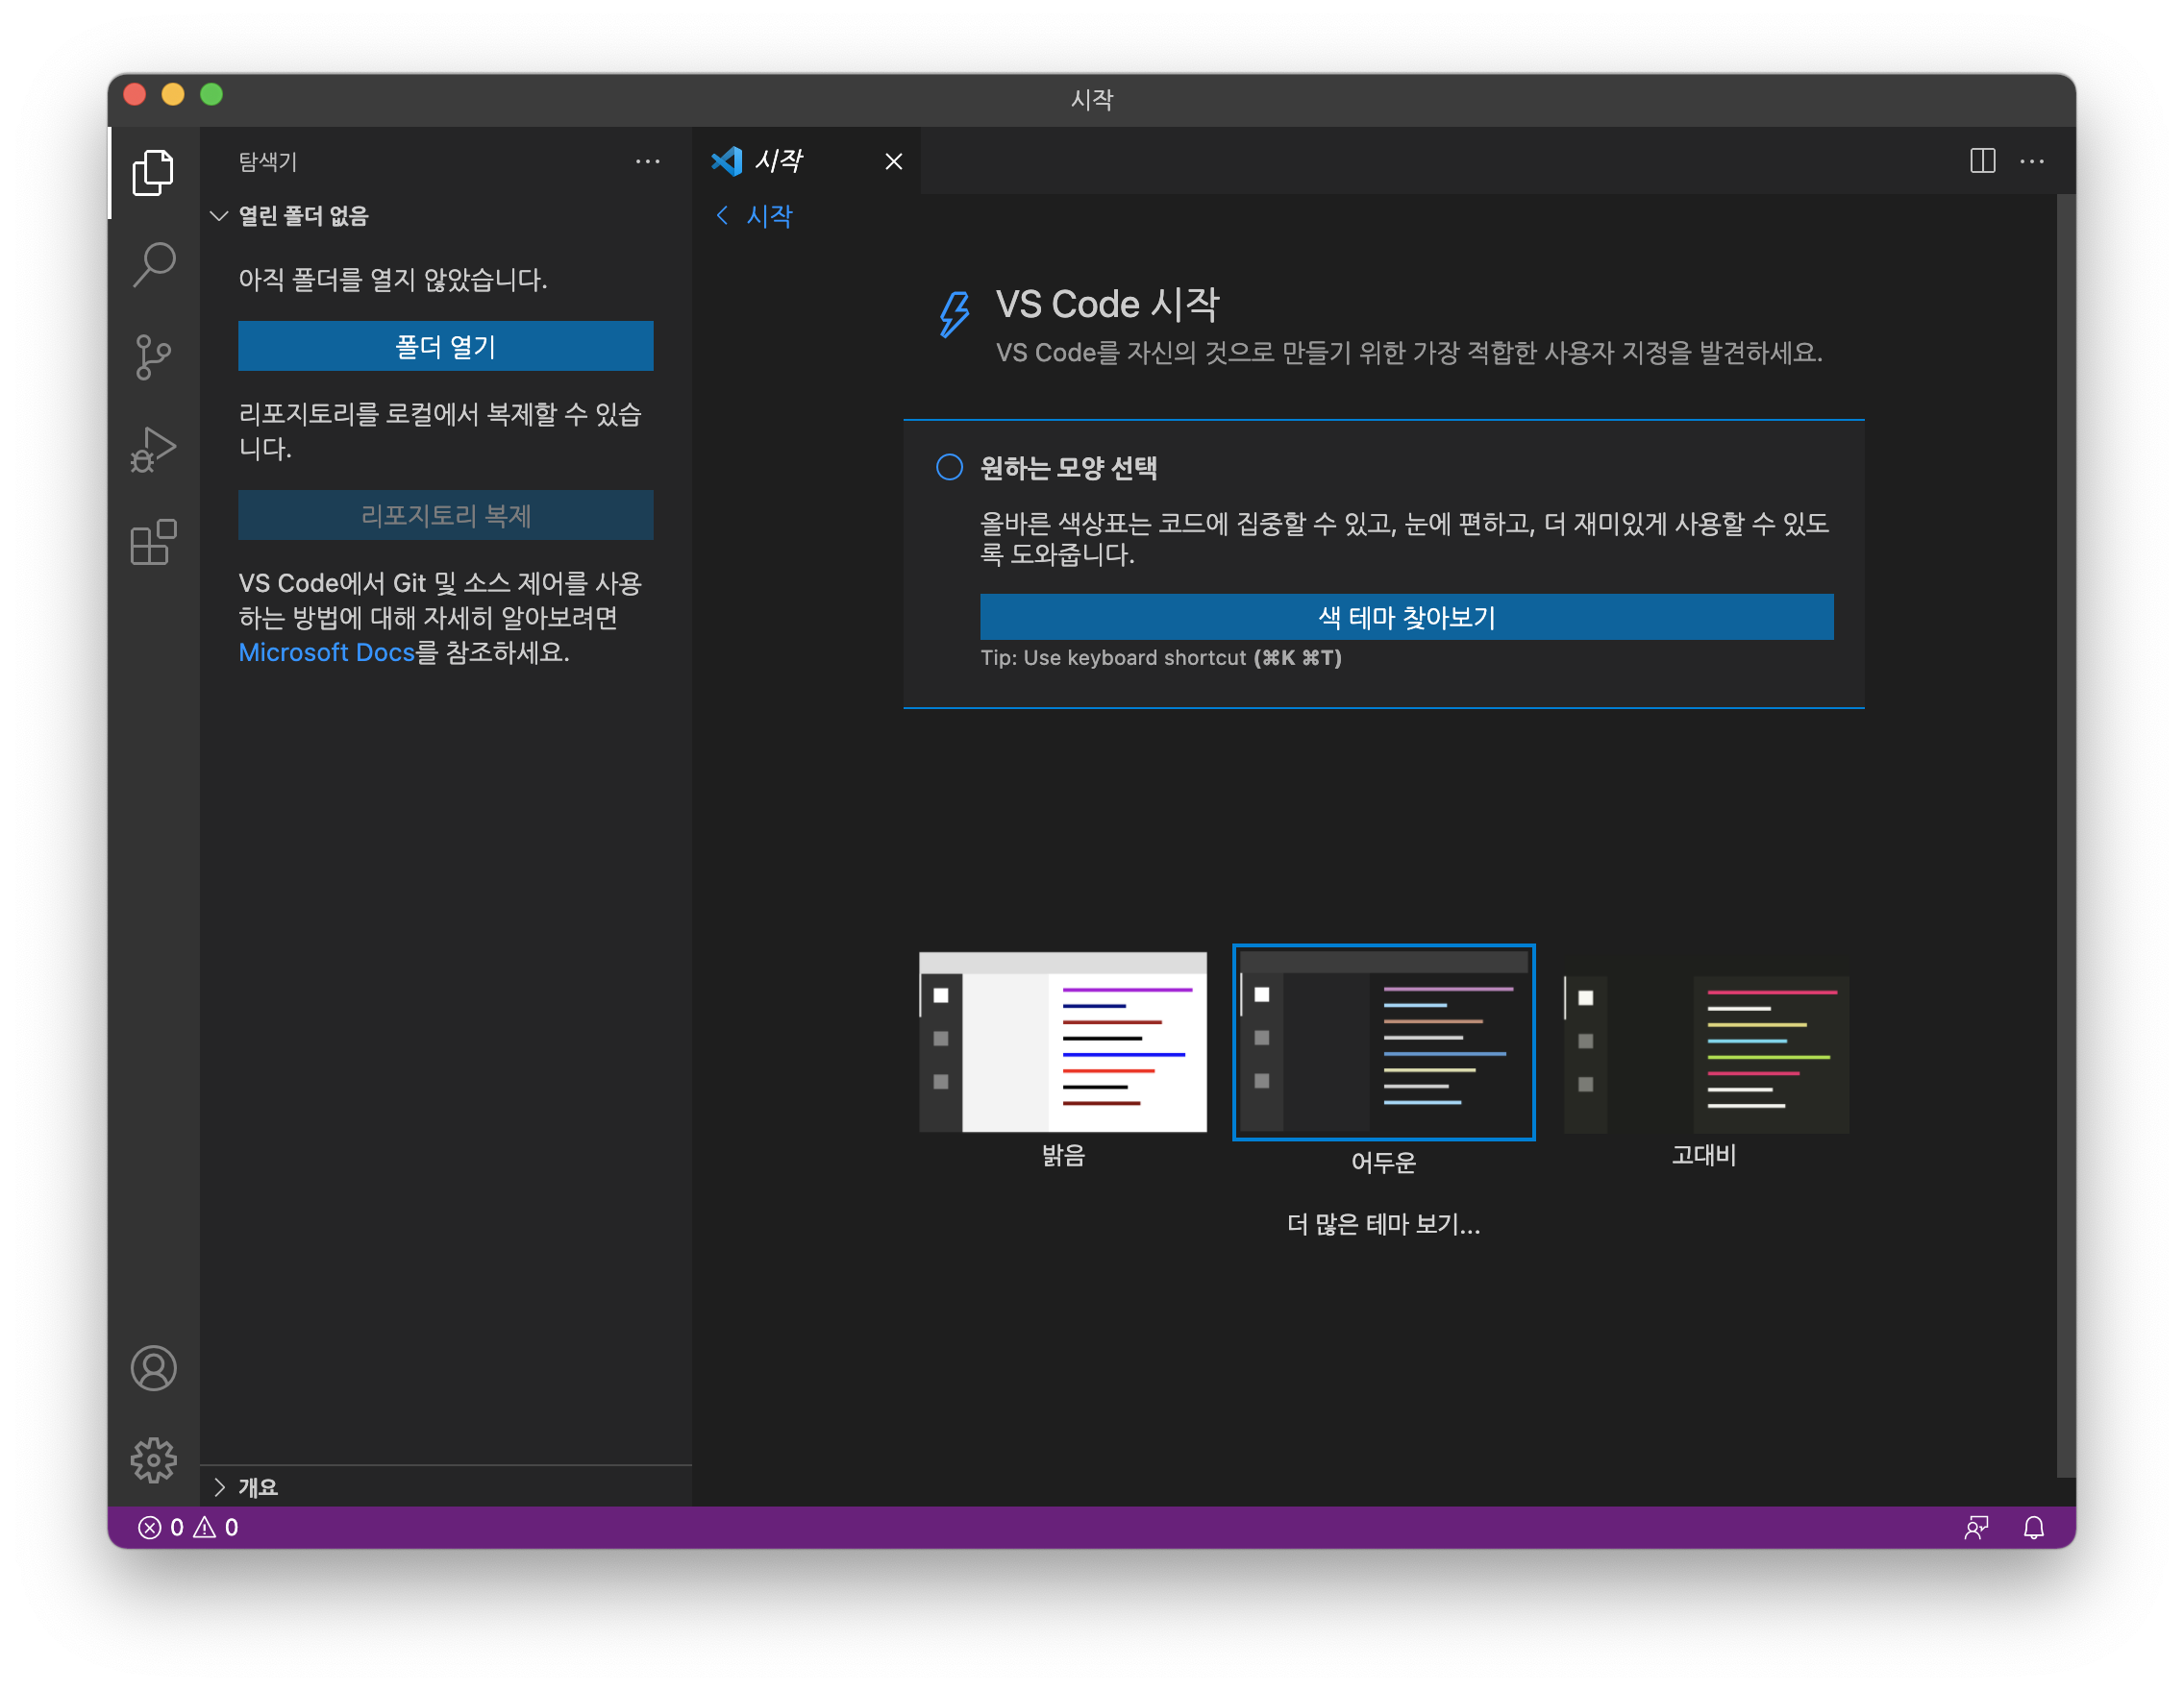The height and width of the screenshot is (1691, 2184).
Task: Click the notifications bell in status bar
Action: [x=2033, y=1527]
